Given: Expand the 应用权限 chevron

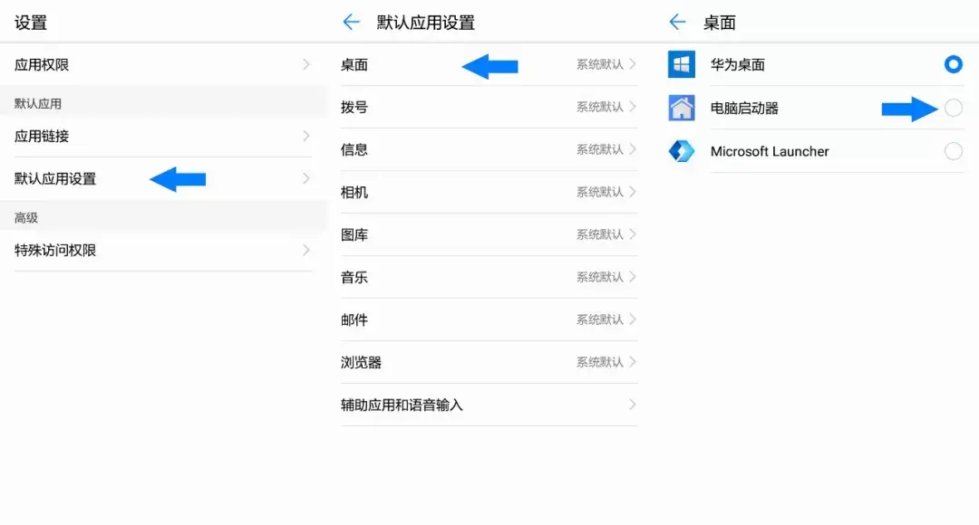Looking at the screenshot, I should tap(306, 64).
